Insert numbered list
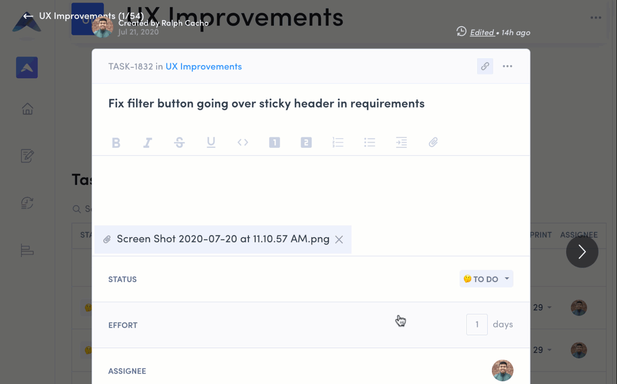This screenshot has height=384, width=617. (x=338, y=142)
